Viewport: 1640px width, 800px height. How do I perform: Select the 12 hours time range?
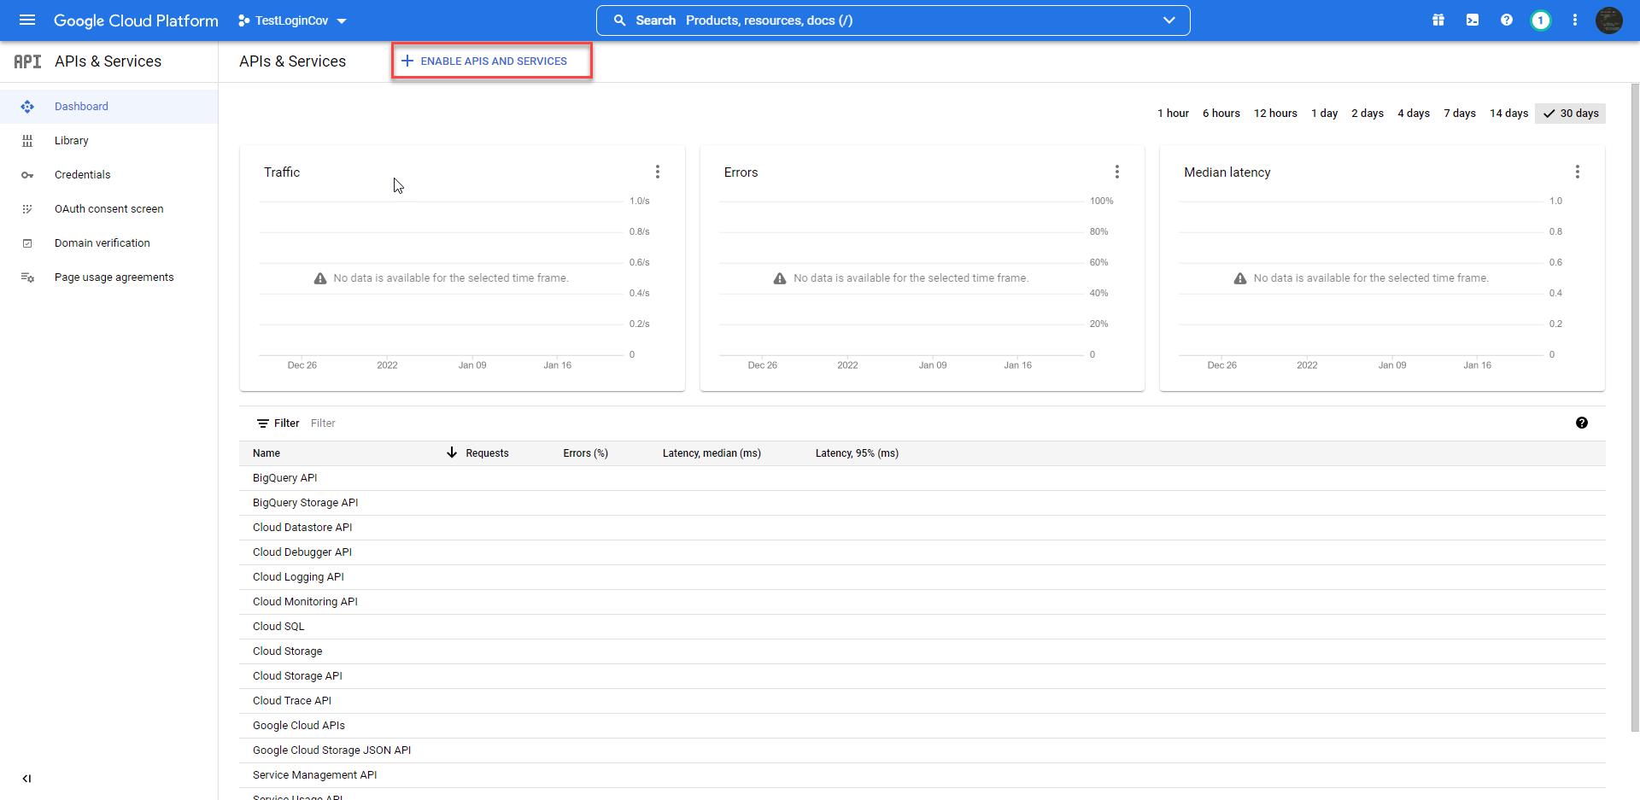pos(1275,114)
